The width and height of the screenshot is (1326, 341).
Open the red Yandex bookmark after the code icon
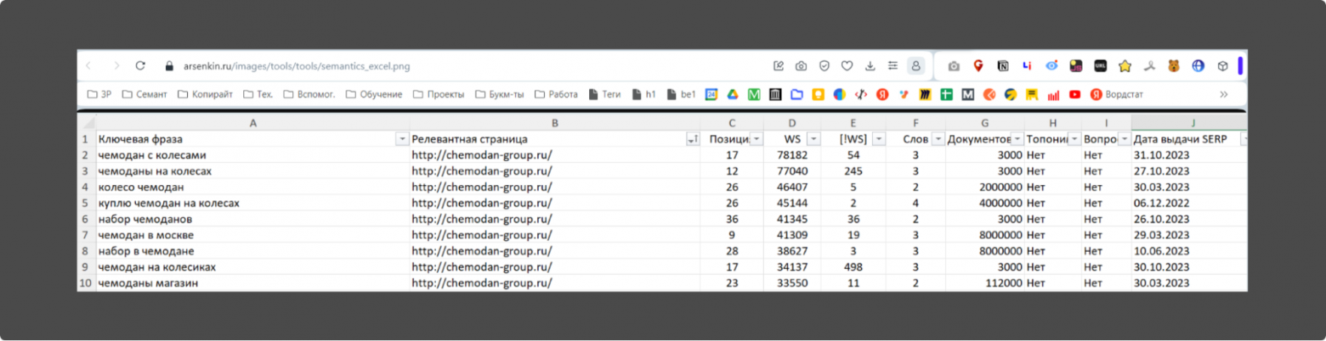pos(882,94)
